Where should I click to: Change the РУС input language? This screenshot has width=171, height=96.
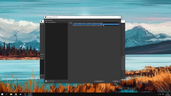pyautogui.click(x=163, y=94)
